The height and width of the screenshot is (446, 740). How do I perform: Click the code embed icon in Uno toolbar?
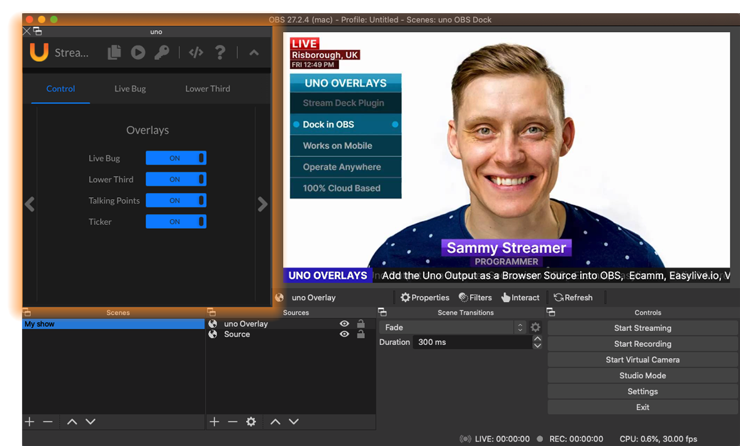195,52
